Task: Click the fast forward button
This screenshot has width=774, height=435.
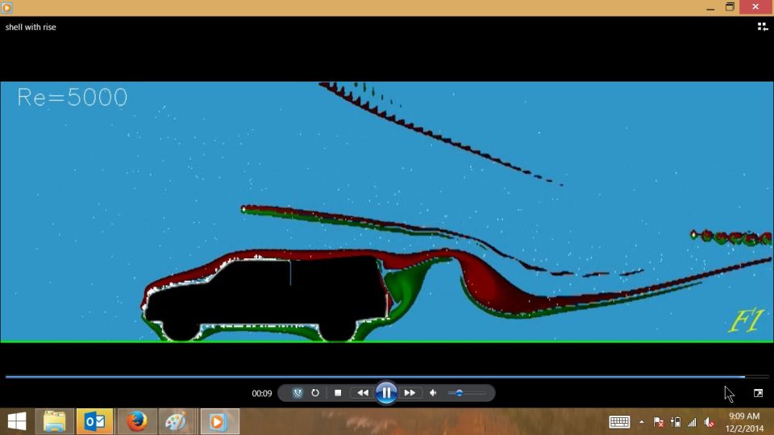Action: point(410,393)
